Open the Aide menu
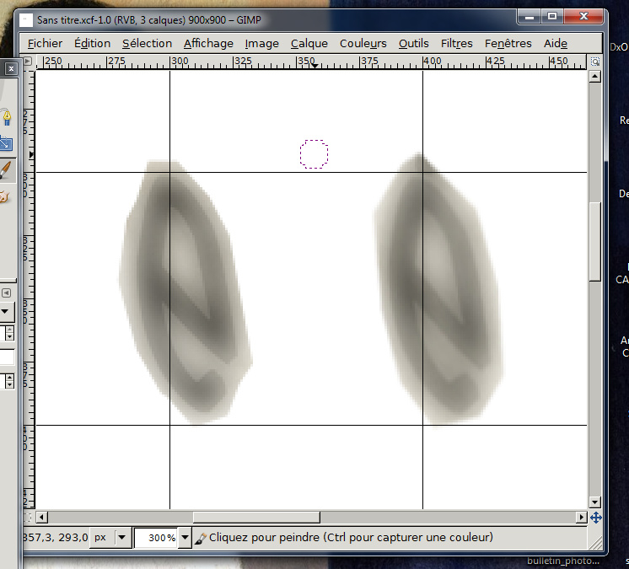Screen dimensions: 629x569 [x=555, y=43]
